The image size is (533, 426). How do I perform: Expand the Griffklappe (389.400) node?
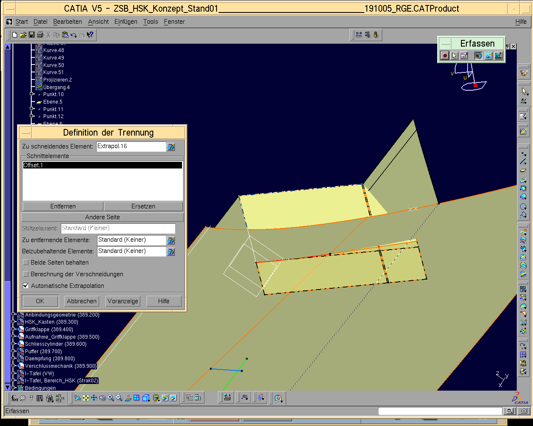tap(13, 329)
